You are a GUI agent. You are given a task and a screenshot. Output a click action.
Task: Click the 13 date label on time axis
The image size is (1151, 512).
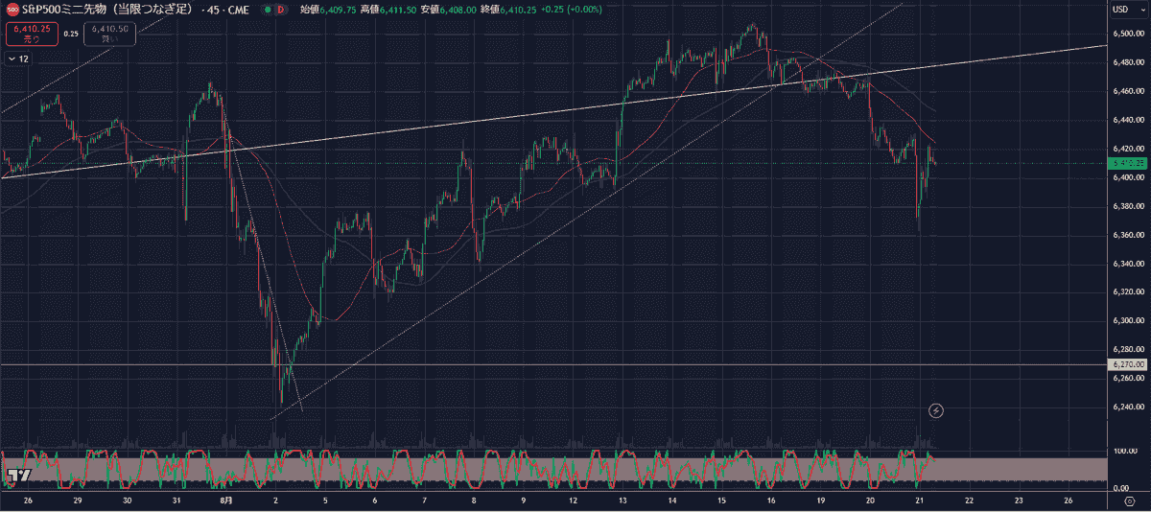[x=622, y=500]
